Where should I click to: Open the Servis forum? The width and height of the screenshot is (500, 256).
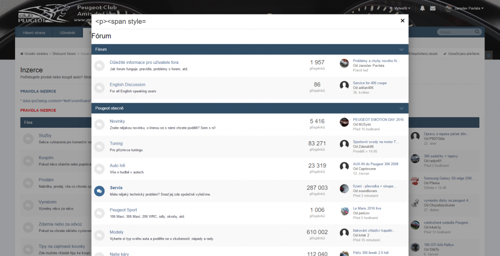116,188
